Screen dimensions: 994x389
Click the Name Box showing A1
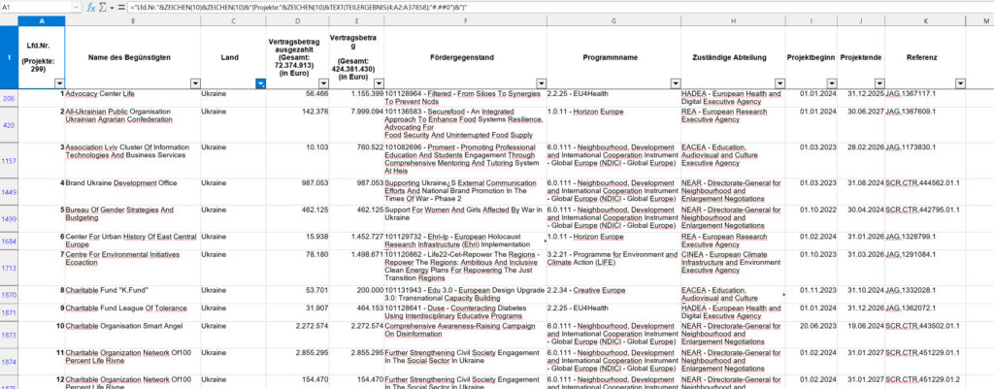click(34, 7)
